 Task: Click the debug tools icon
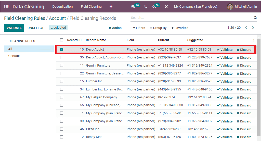(x=166, y=7)
